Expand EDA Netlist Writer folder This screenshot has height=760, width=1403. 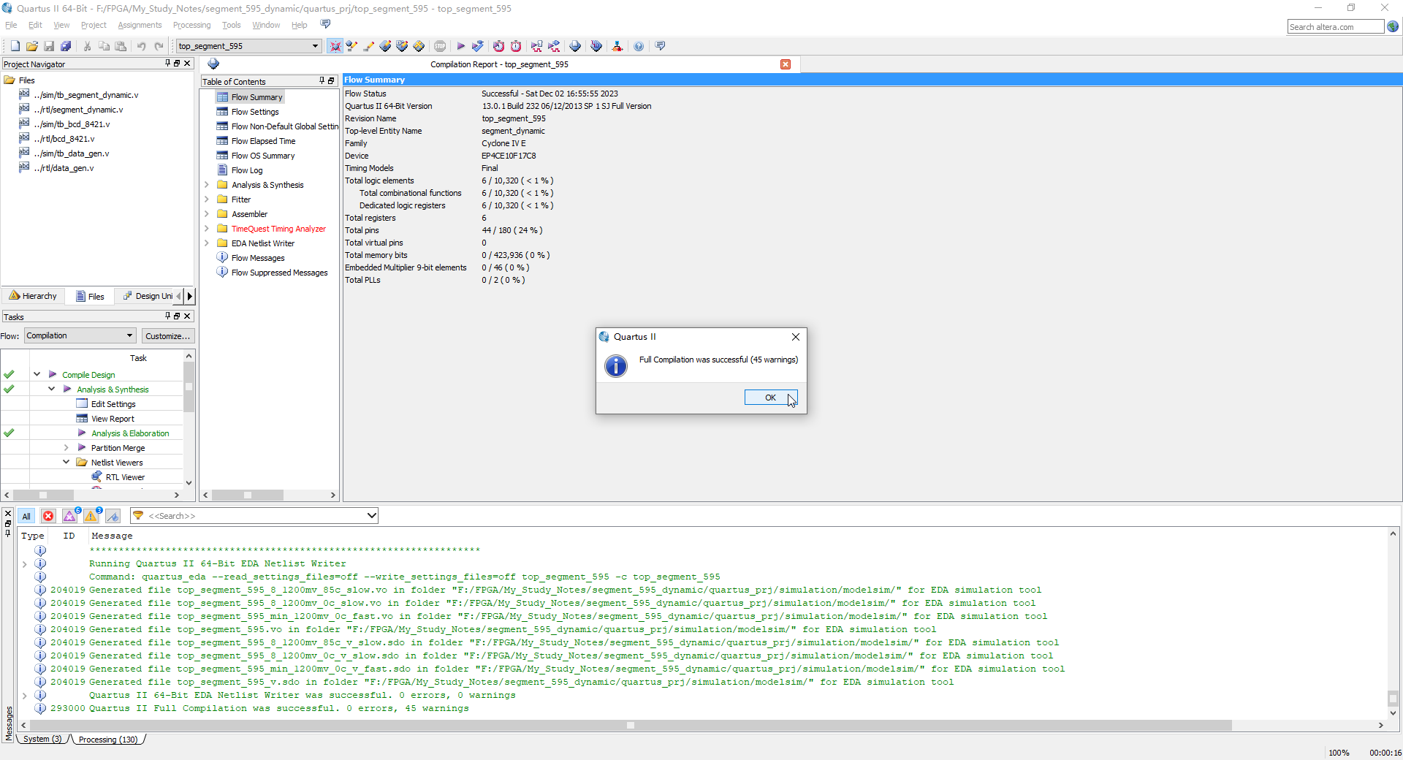[x=207, y=243]
